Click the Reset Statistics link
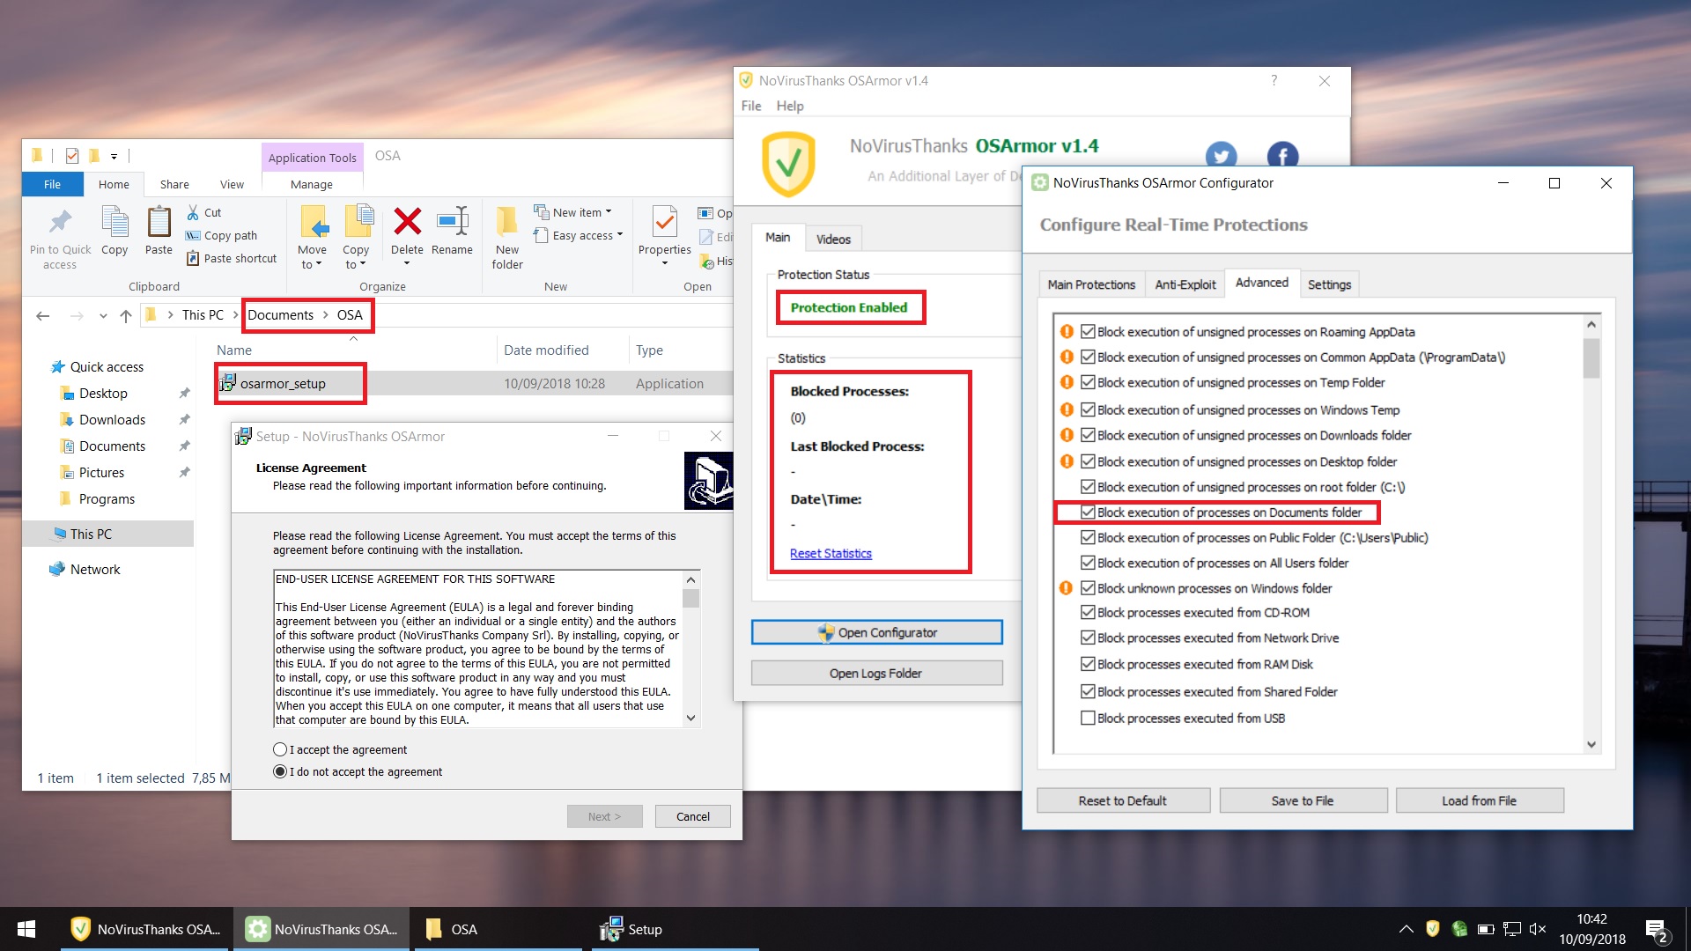Image resolution: width=1691 pixels, height=951 pixels. click(x=831, y=553)
